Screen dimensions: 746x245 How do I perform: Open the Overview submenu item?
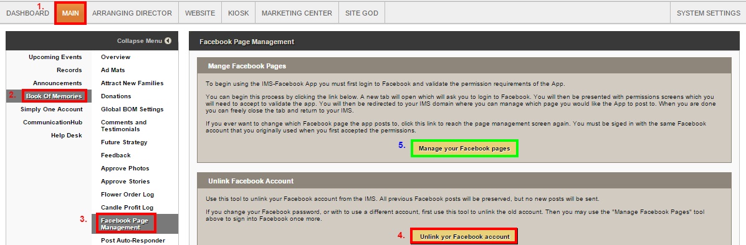[116, 57]
